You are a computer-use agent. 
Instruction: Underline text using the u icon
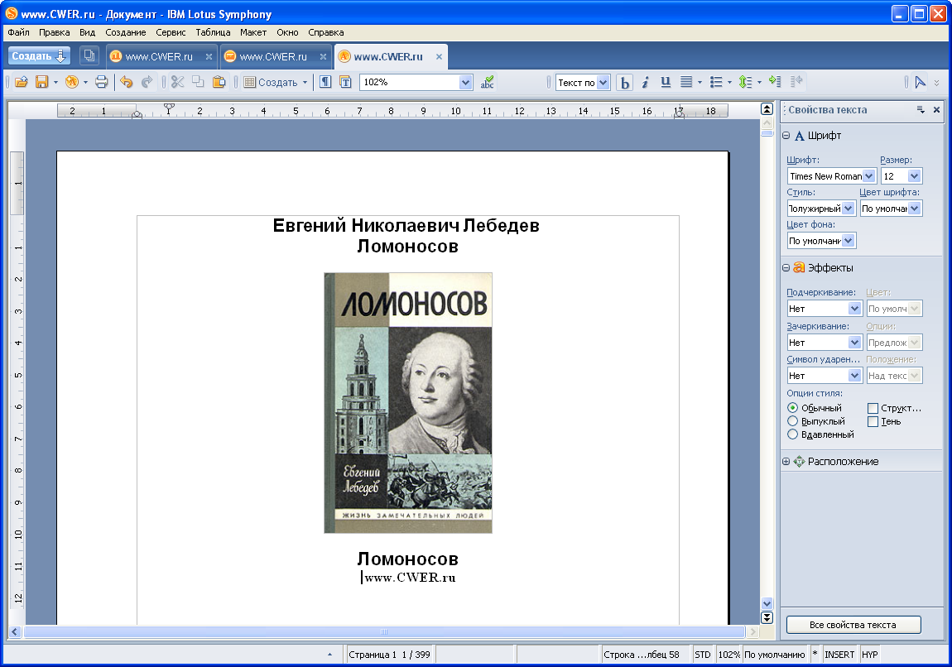(665, 82)
